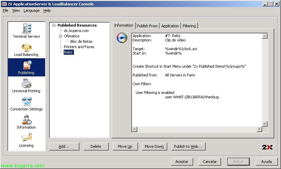Click the Ayuda button
The image size is (281, 169).
(x=267, y=162)
